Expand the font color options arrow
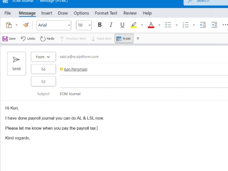 point(159,25)
